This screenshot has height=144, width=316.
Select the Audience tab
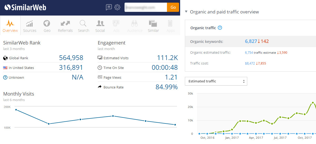(x=135, y=26)
